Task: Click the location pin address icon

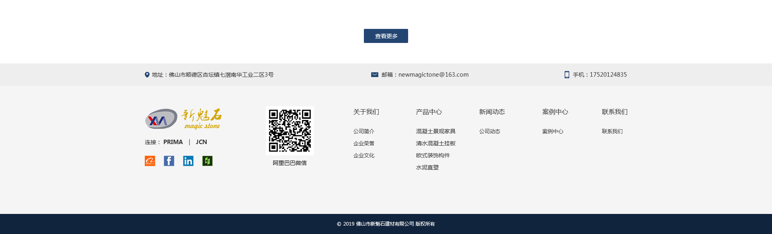Action: (147, 75)
